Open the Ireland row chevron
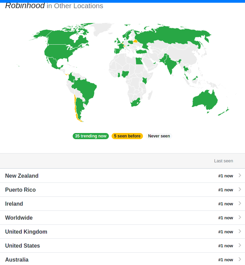245x265 pixels. pyautogui.click(x=240, y=204)
